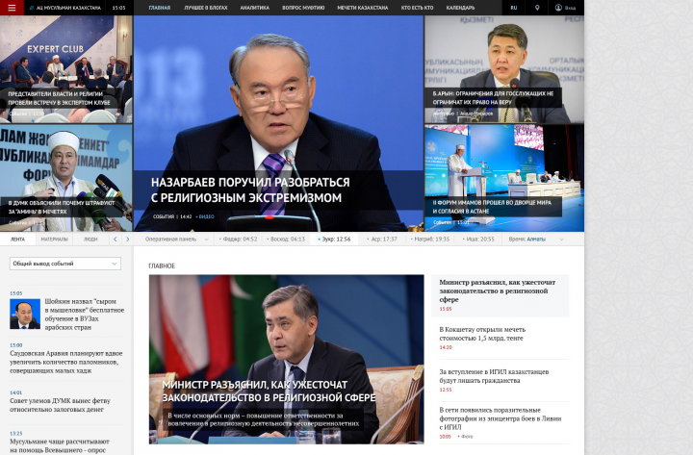
Task: Open Шойкин 'сыр в мышеловке' feed article
Action: (x=84, y=315)
